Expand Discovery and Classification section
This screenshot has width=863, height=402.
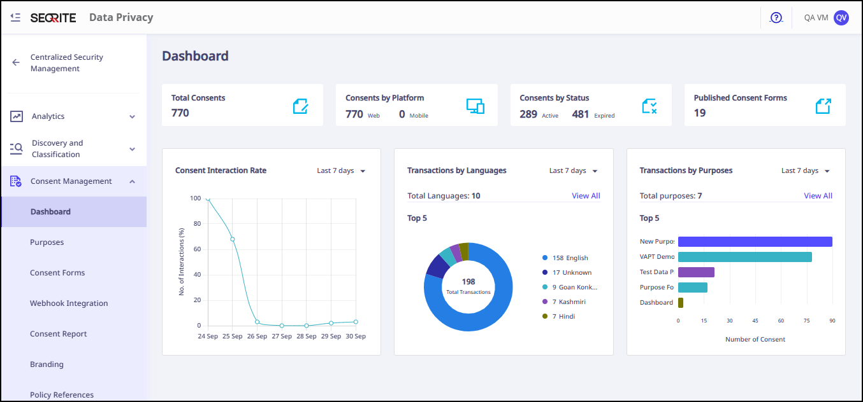point(132,149)
